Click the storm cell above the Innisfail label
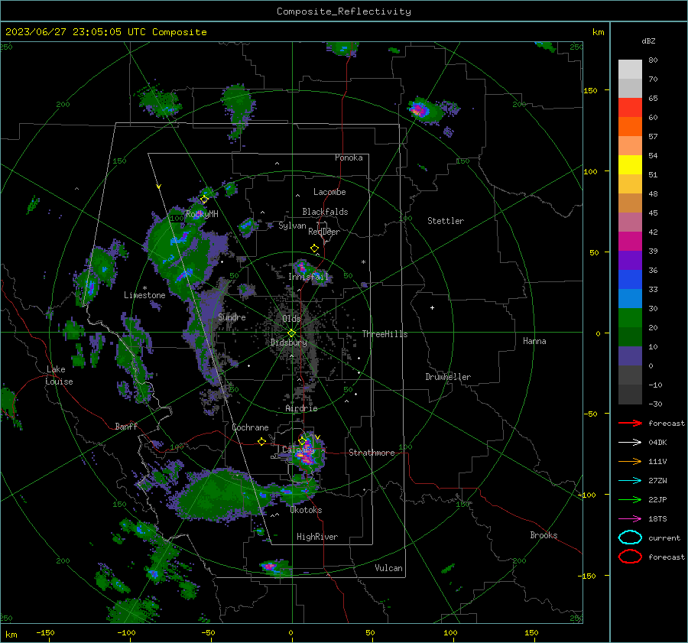This screenshot has width=688, height=643. tap(303, 267)
